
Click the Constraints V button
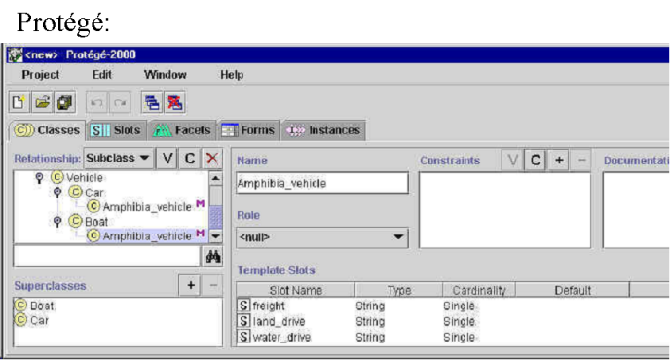[x=512, y=161]
